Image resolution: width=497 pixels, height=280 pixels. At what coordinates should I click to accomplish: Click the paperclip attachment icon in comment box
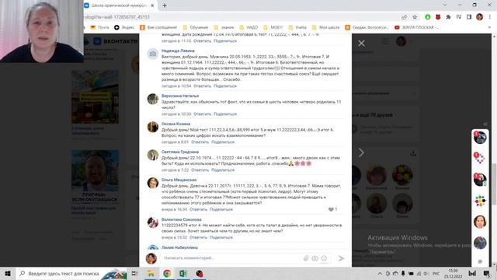point(306,258)
